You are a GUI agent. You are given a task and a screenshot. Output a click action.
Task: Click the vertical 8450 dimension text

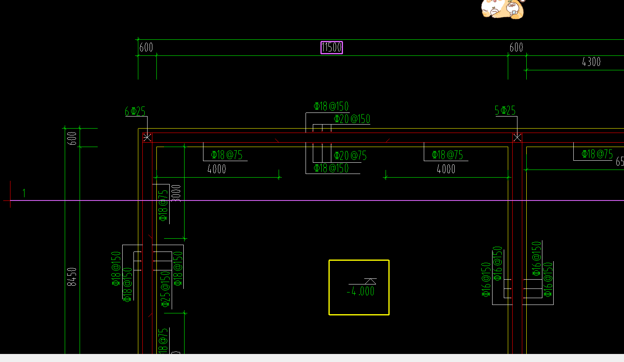72,277
